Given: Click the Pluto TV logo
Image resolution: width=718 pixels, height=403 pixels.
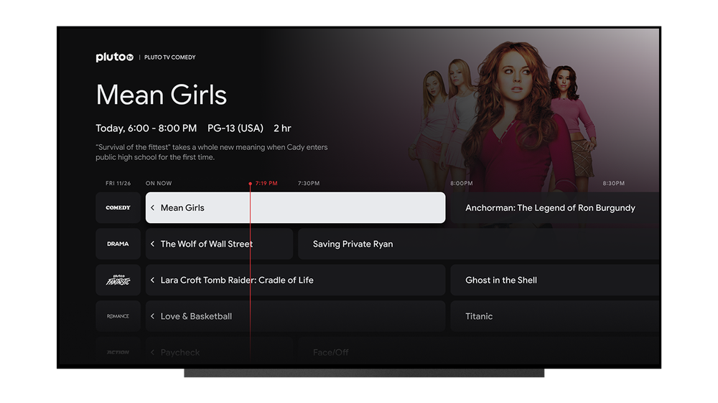Looking at the screenshot, I should point(115,57).
